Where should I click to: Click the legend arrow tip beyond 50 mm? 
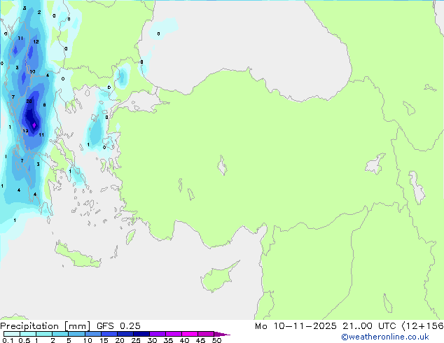click(x=222, y=334)
